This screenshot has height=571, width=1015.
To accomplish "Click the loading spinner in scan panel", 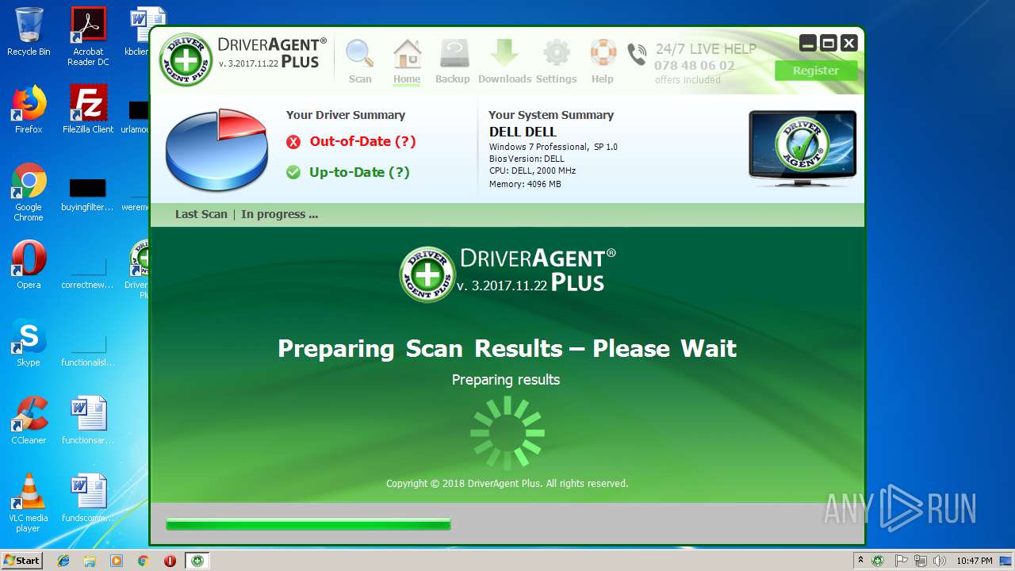I will tap(507, 433).
